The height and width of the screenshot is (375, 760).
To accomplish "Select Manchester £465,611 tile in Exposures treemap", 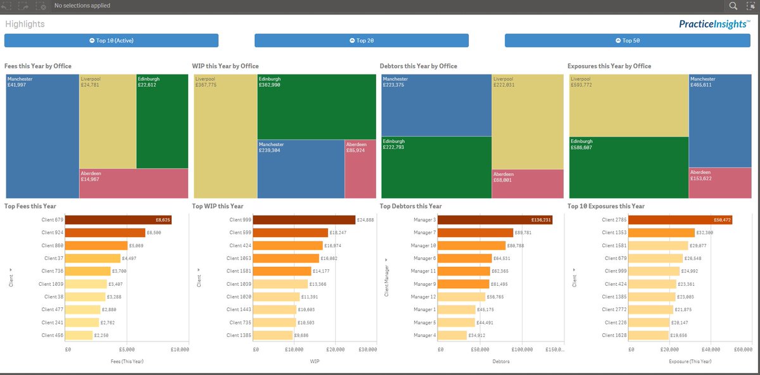I will [720, 121].
